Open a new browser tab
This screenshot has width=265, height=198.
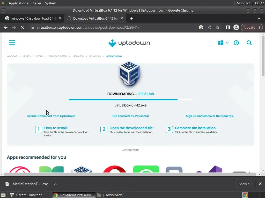[132, 18]
